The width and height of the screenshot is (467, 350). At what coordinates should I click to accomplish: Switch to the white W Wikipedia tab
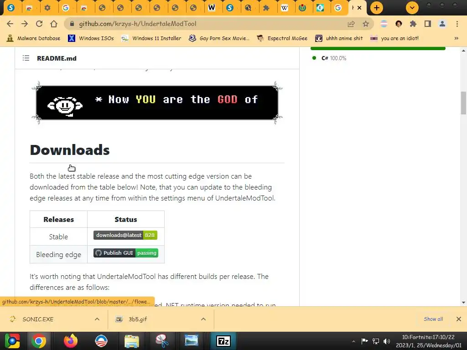(285, 8)
